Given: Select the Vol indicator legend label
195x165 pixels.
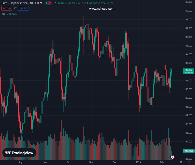Looking at the screenshot, I should [x=3, y=13].
